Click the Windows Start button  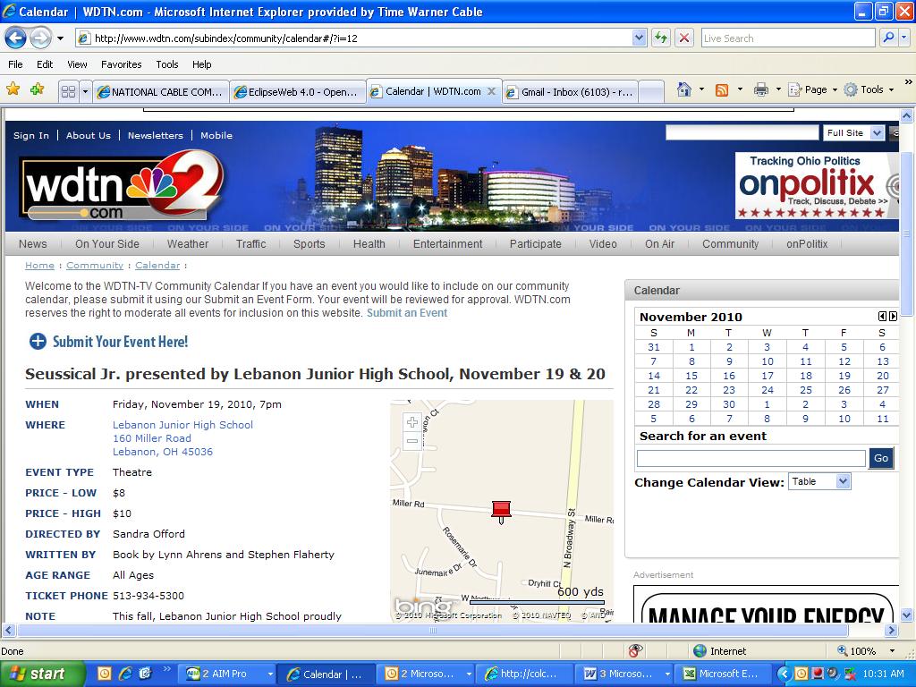coord(42,674)
